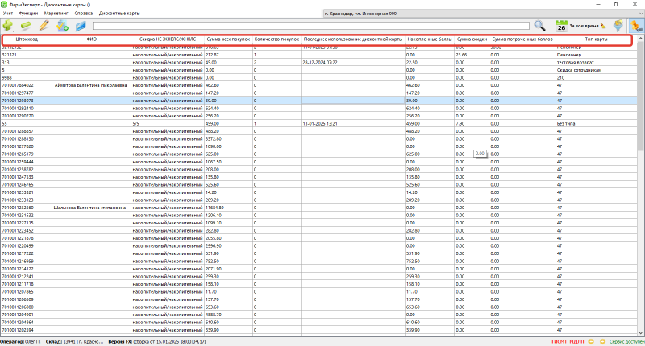The width and height of the screenshot is (645, 346).
Task: Open the Учет menu
Action: (x=7, y=14)
